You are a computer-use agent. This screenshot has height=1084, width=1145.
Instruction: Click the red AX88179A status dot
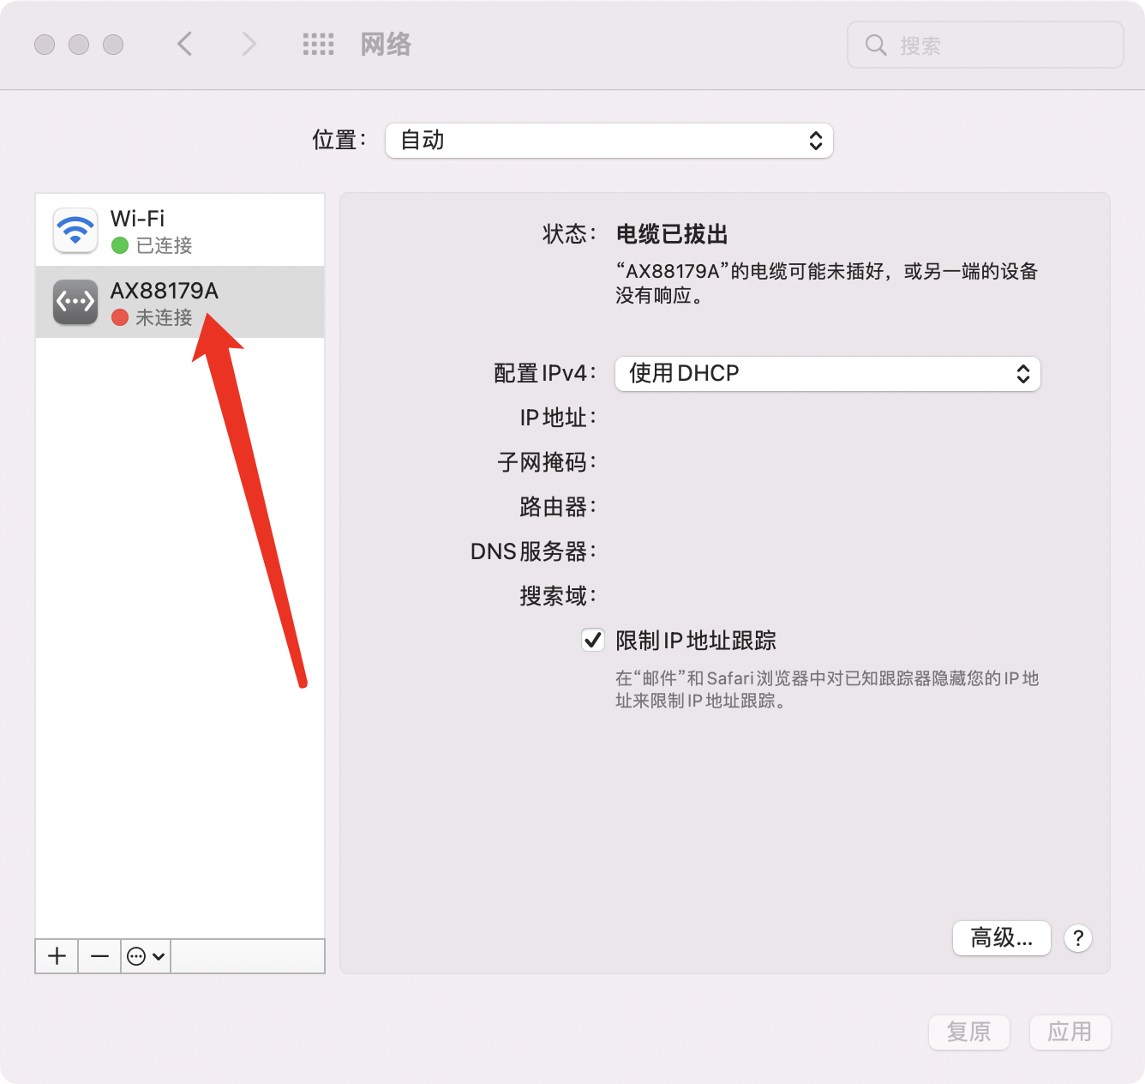click(120, 317)
